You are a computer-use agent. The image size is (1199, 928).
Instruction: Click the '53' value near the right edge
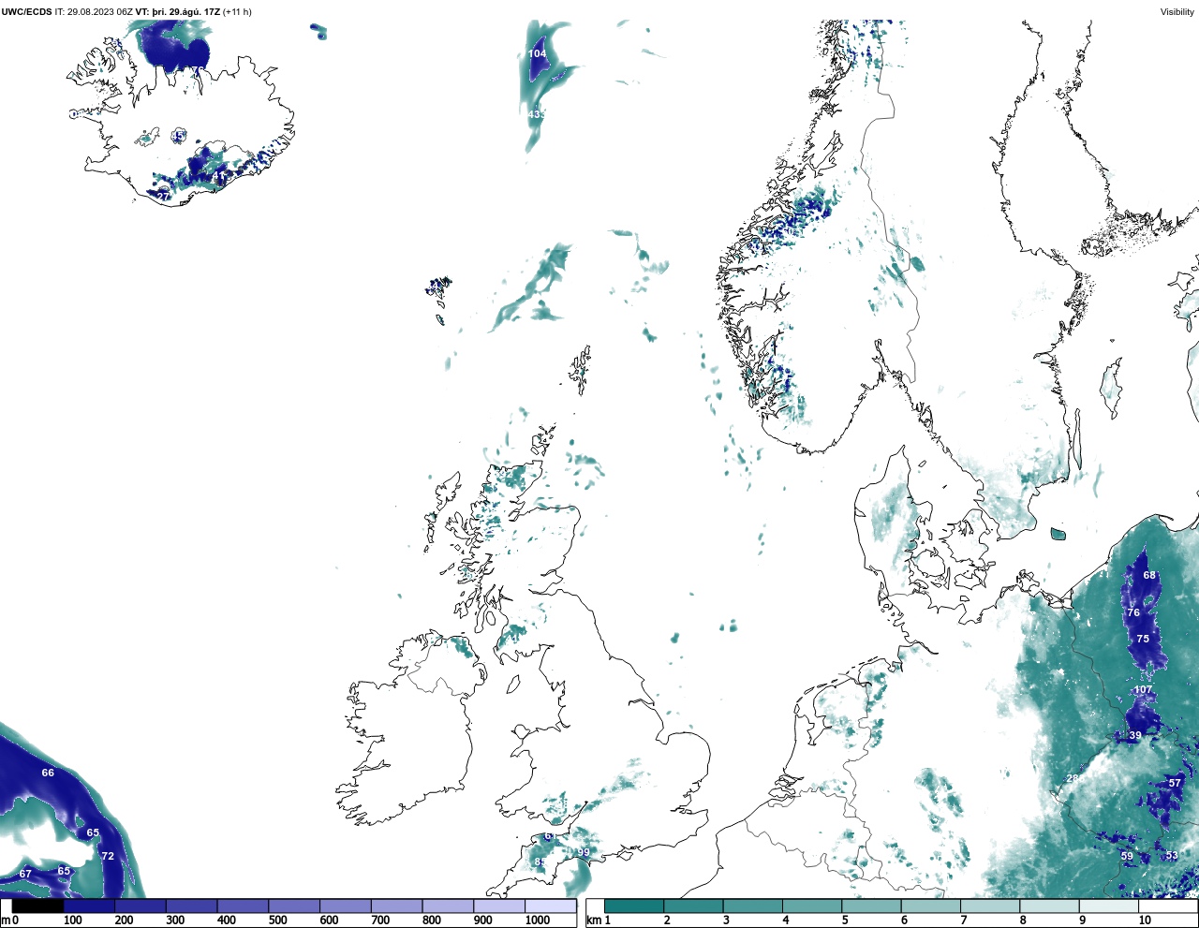(x=1172, y=856)
